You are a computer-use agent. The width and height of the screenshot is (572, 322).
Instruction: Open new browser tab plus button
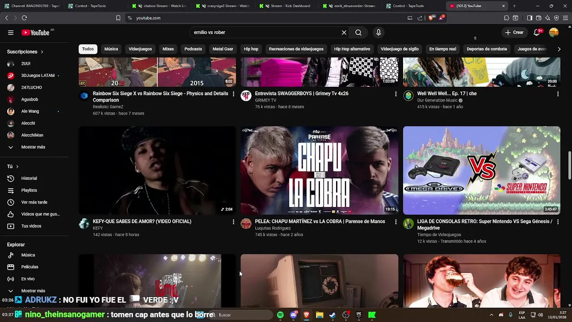tap(514, 6)
